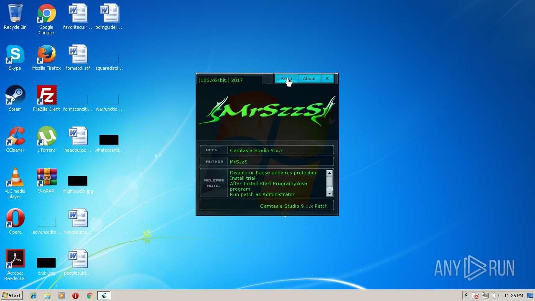Select the CCleaner desktop shortcut
This screenshot has height=301, width=535.
pos(15,140)
